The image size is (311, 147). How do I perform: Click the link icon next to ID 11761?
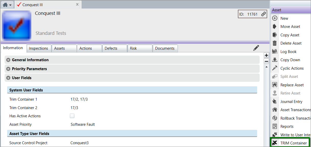click(x=263, y=14)
